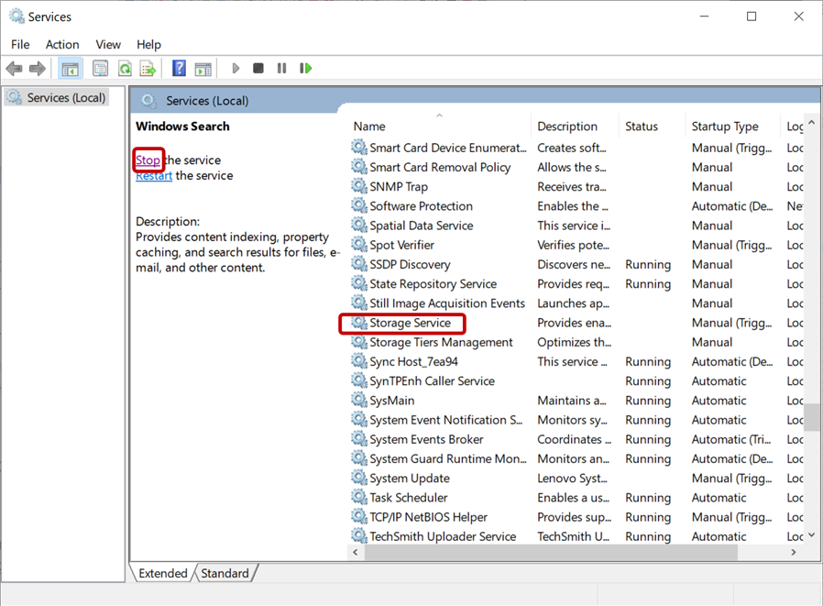Click the Stop the service link
The height and width of the screenshot is (606, 823).
click(148, 160)
